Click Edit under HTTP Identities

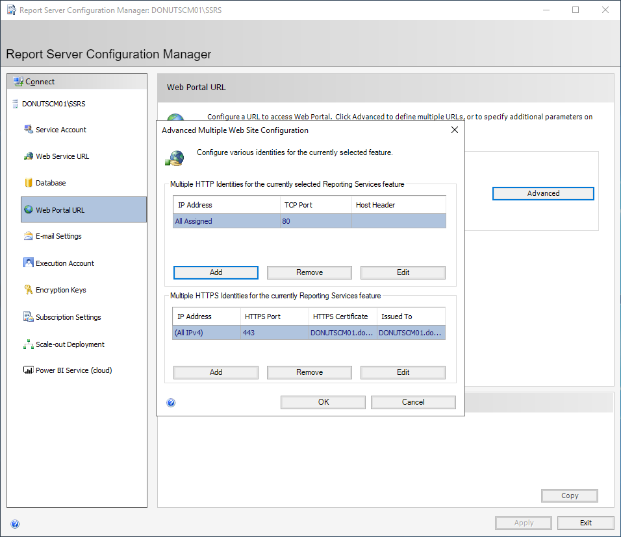[x=403, y=272]
